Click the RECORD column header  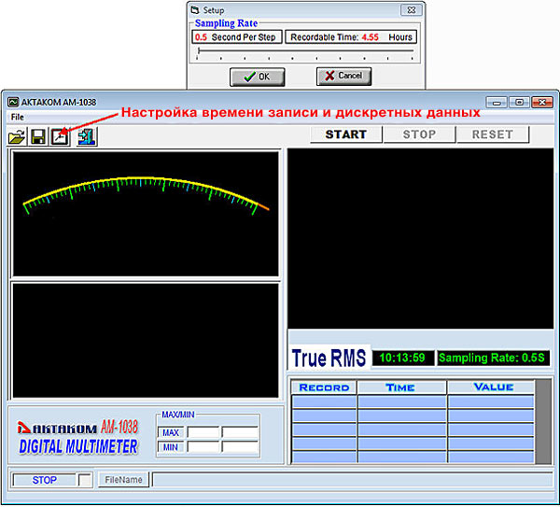[x=324, y=387]
